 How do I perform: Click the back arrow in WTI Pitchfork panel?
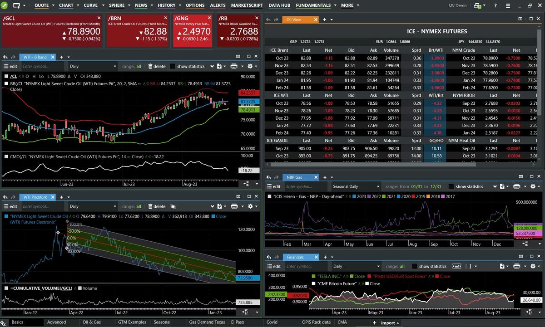pyautogui.click(x=5, y=197)
